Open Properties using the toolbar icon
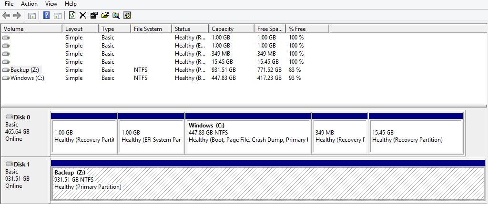 click(x=94, y=15)
